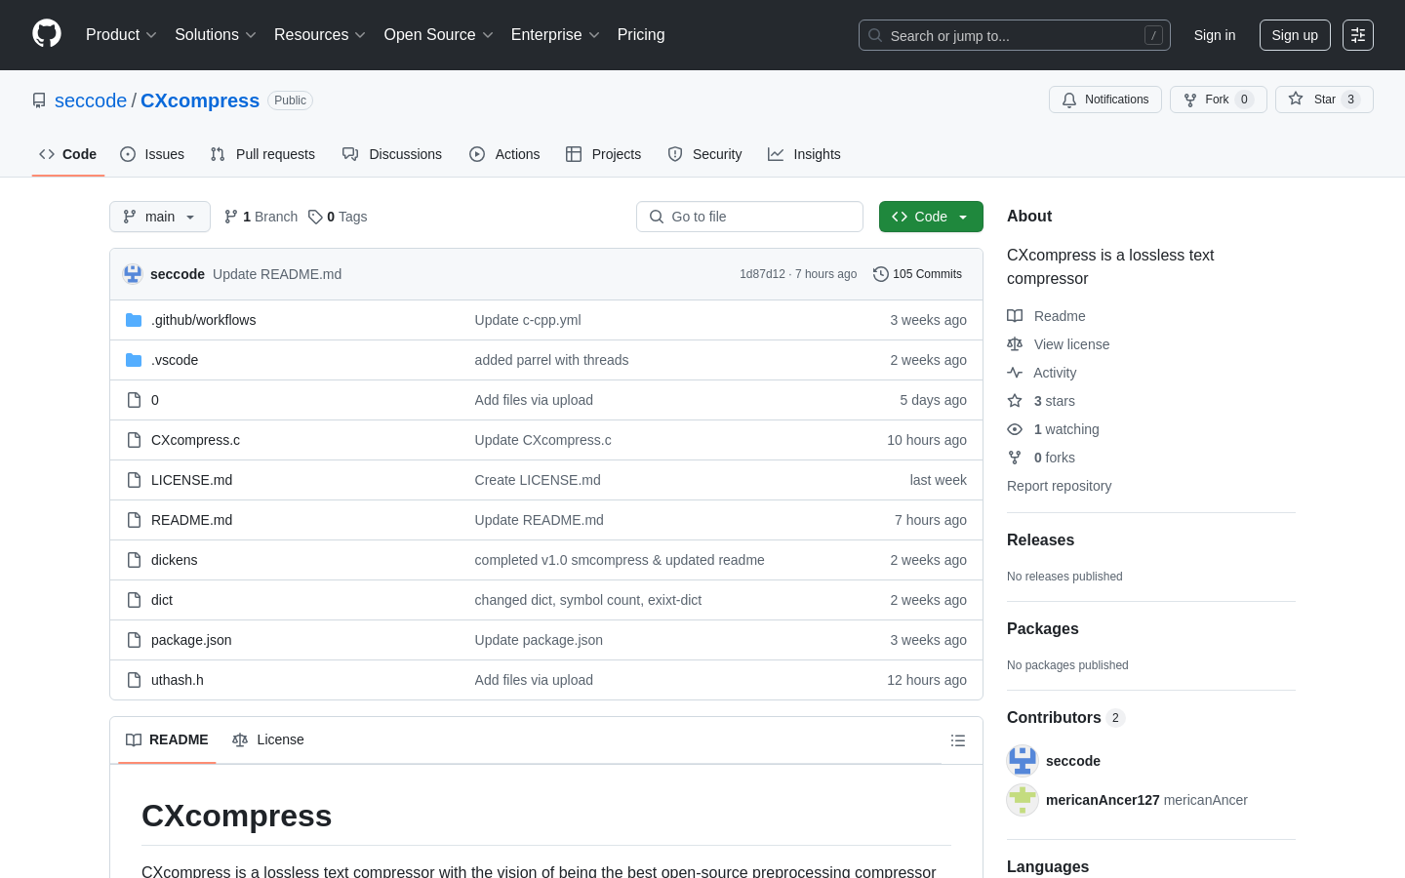Switch to the Pull requests tab

pos(262,154)
